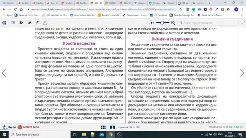
Task: Open the notes and bookmarks icon
Action: tap(21, 23)
